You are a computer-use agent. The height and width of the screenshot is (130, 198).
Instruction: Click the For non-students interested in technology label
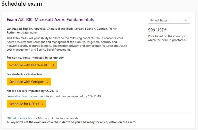click(x=35, y=58)
